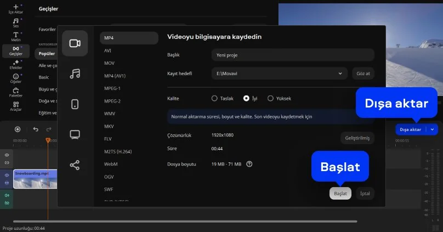Choose the WMV format
This screenshot has width=443, height=232.
point(110,114)
